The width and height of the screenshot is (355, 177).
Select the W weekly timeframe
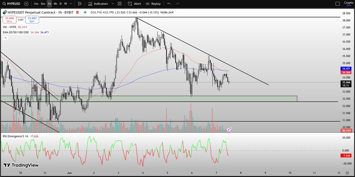tap(66, 4)
